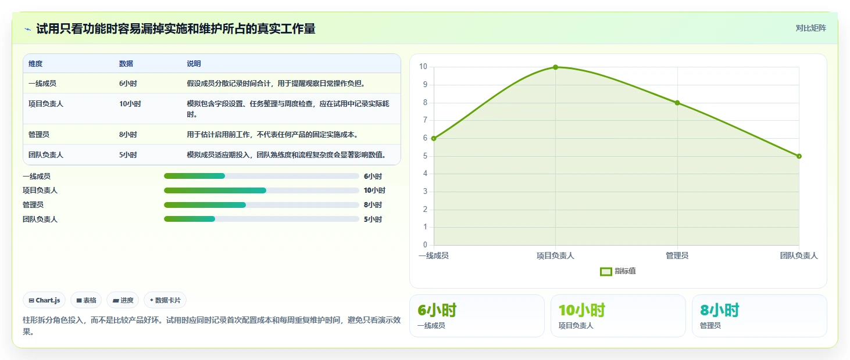Click the 项目负责人 x-axis label on chart

tap(555, 255)
